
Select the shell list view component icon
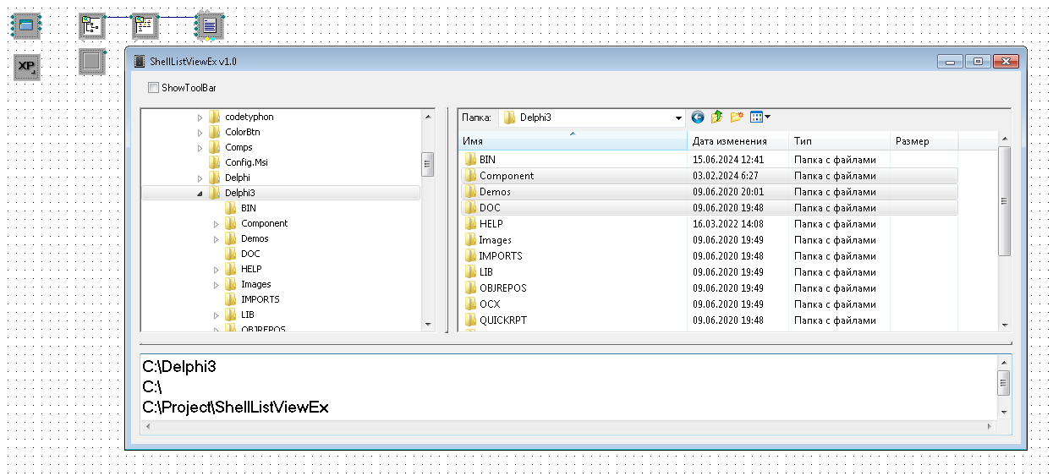click(145, 25)
